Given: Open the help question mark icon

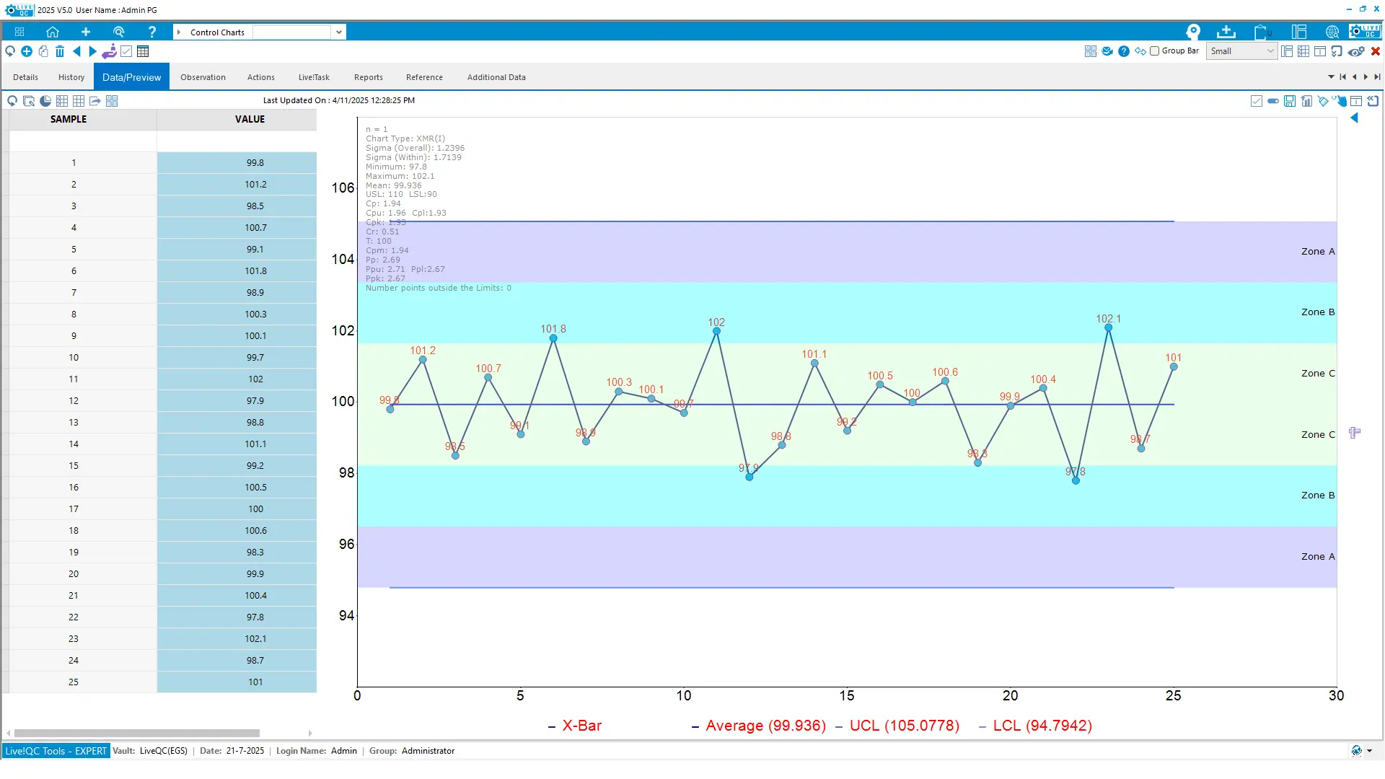Looking at the screenshot, I should coord(1123,50).
